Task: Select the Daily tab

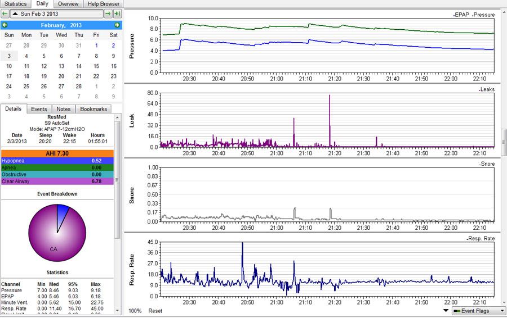Action: 42,3
